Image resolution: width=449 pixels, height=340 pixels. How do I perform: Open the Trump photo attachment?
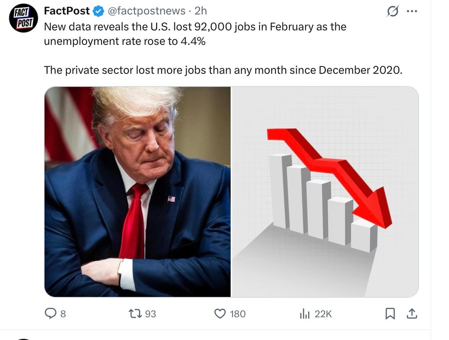click(x=138, y=192)
